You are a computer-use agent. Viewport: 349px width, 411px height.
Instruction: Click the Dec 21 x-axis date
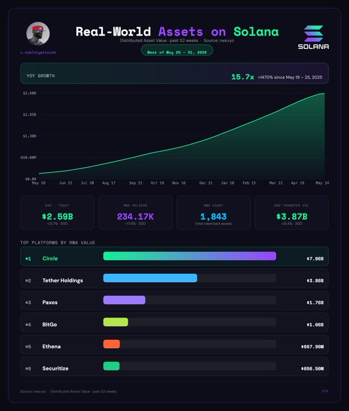(x=206, y=183)
